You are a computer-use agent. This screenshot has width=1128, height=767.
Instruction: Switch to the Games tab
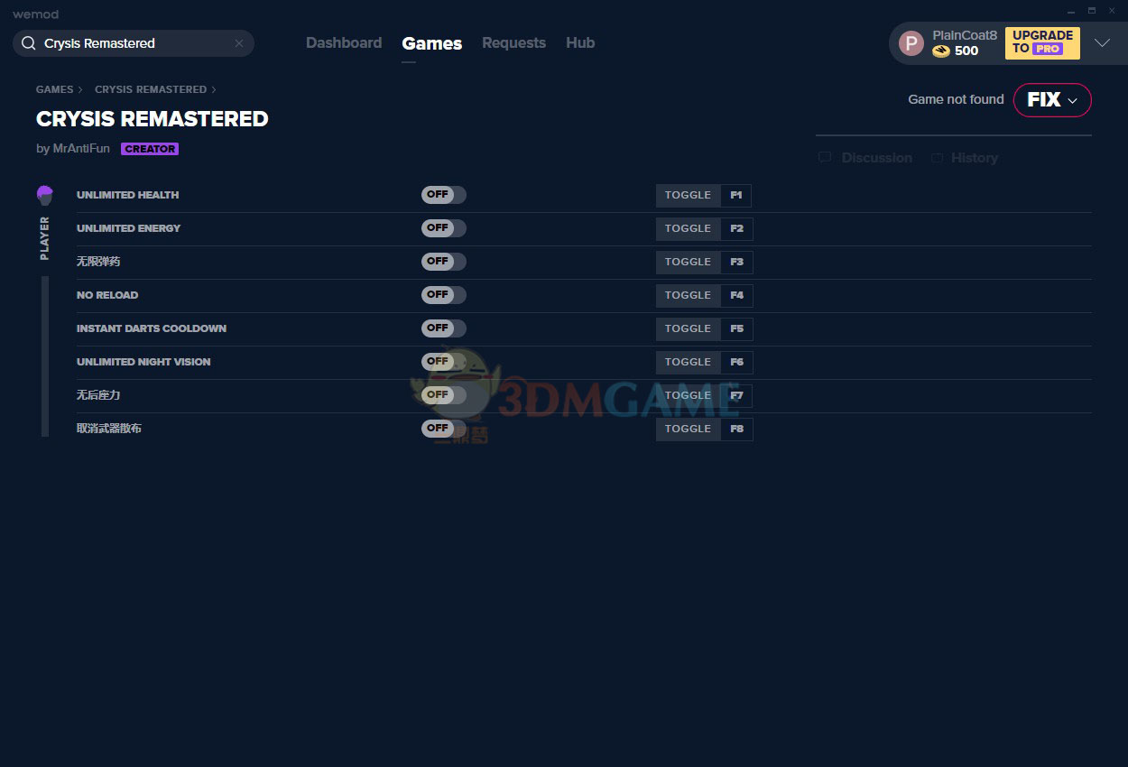[x=432, y=43]
